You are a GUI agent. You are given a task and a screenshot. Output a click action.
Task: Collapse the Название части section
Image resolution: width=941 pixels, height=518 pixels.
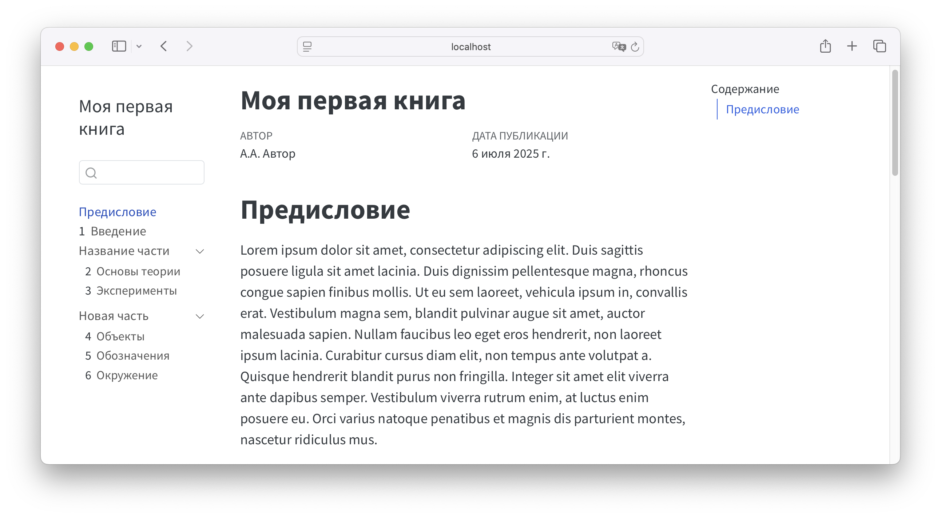[200, 251]
